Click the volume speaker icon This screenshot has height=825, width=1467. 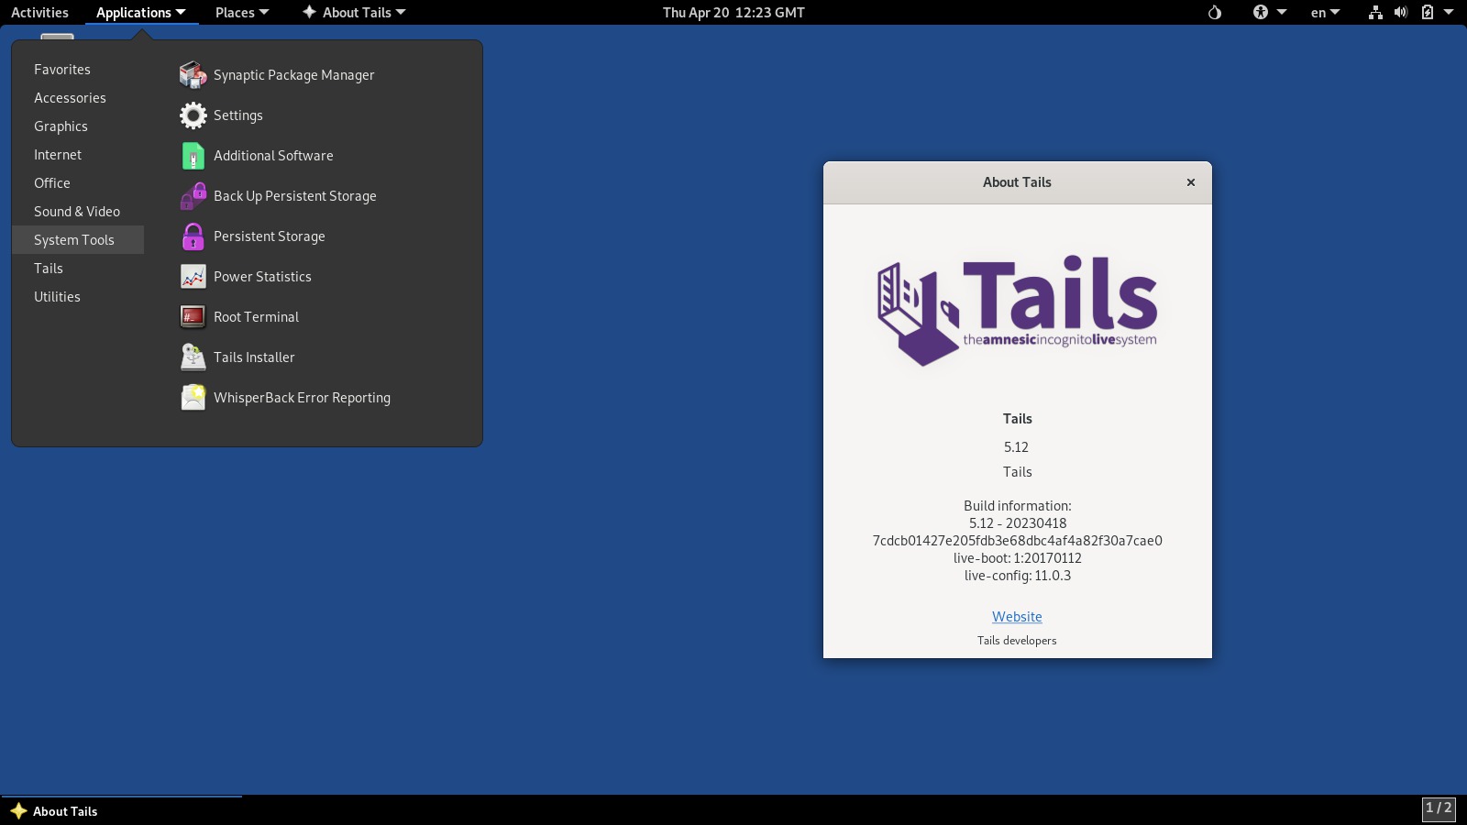[1401, 13]
